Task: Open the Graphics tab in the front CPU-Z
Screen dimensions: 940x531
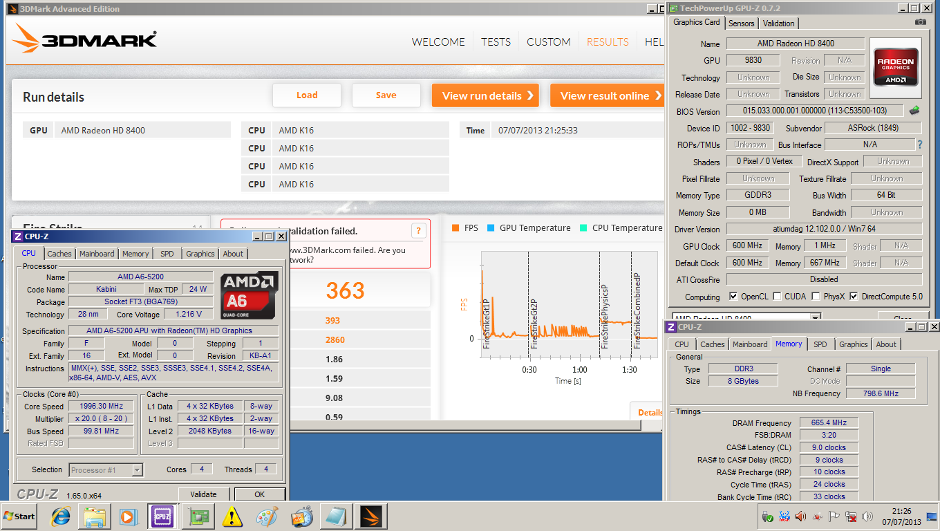Action: tap(200, 254)
